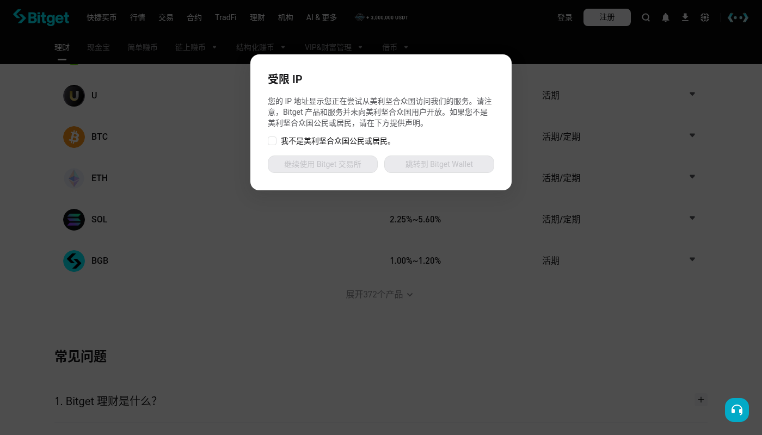This screenshot has width=762, height=435.
Task: Click the 注册 button
Action: (x=607, y=17)
